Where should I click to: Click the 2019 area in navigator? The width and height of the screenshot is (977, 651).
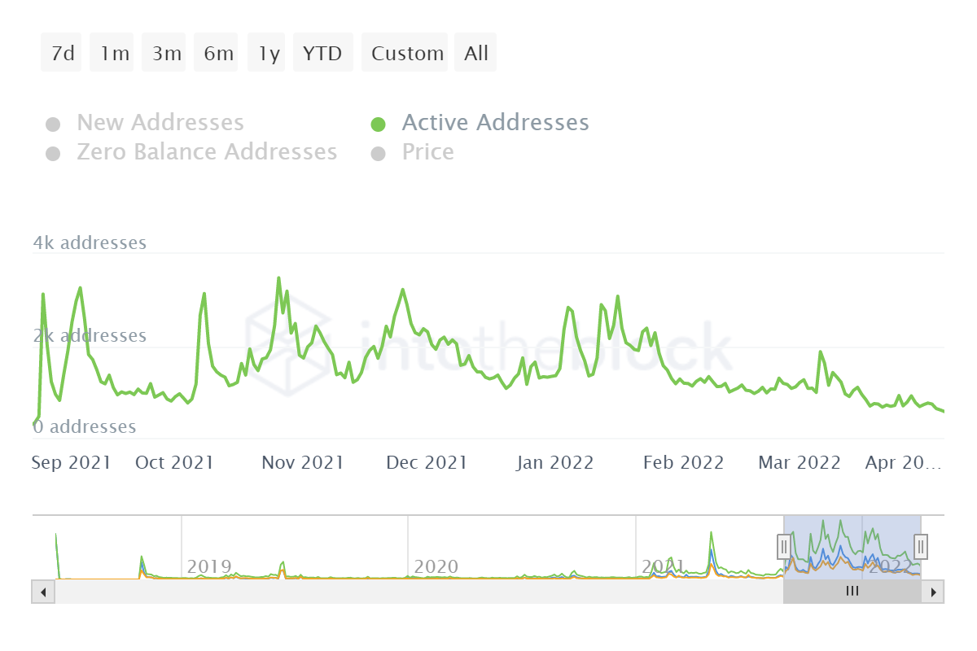point(209,566)
